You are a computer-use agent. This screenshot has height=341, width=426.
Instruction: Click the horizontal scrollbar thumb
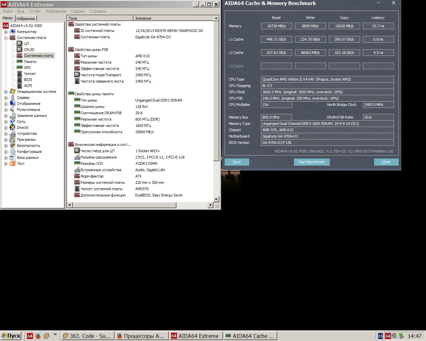[124, 205]
